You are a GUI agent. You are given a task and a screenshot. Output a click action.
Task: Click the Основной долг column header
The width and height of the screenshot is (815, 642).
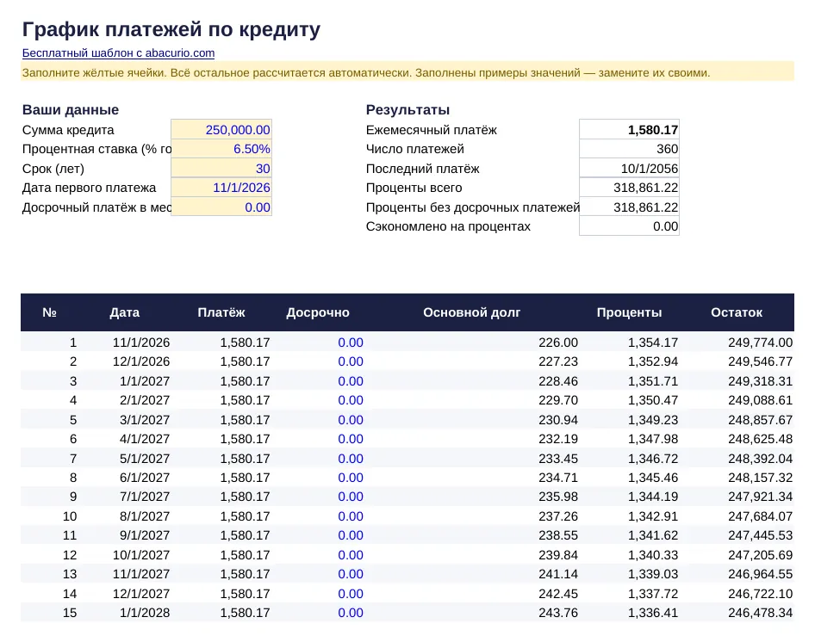472,312
